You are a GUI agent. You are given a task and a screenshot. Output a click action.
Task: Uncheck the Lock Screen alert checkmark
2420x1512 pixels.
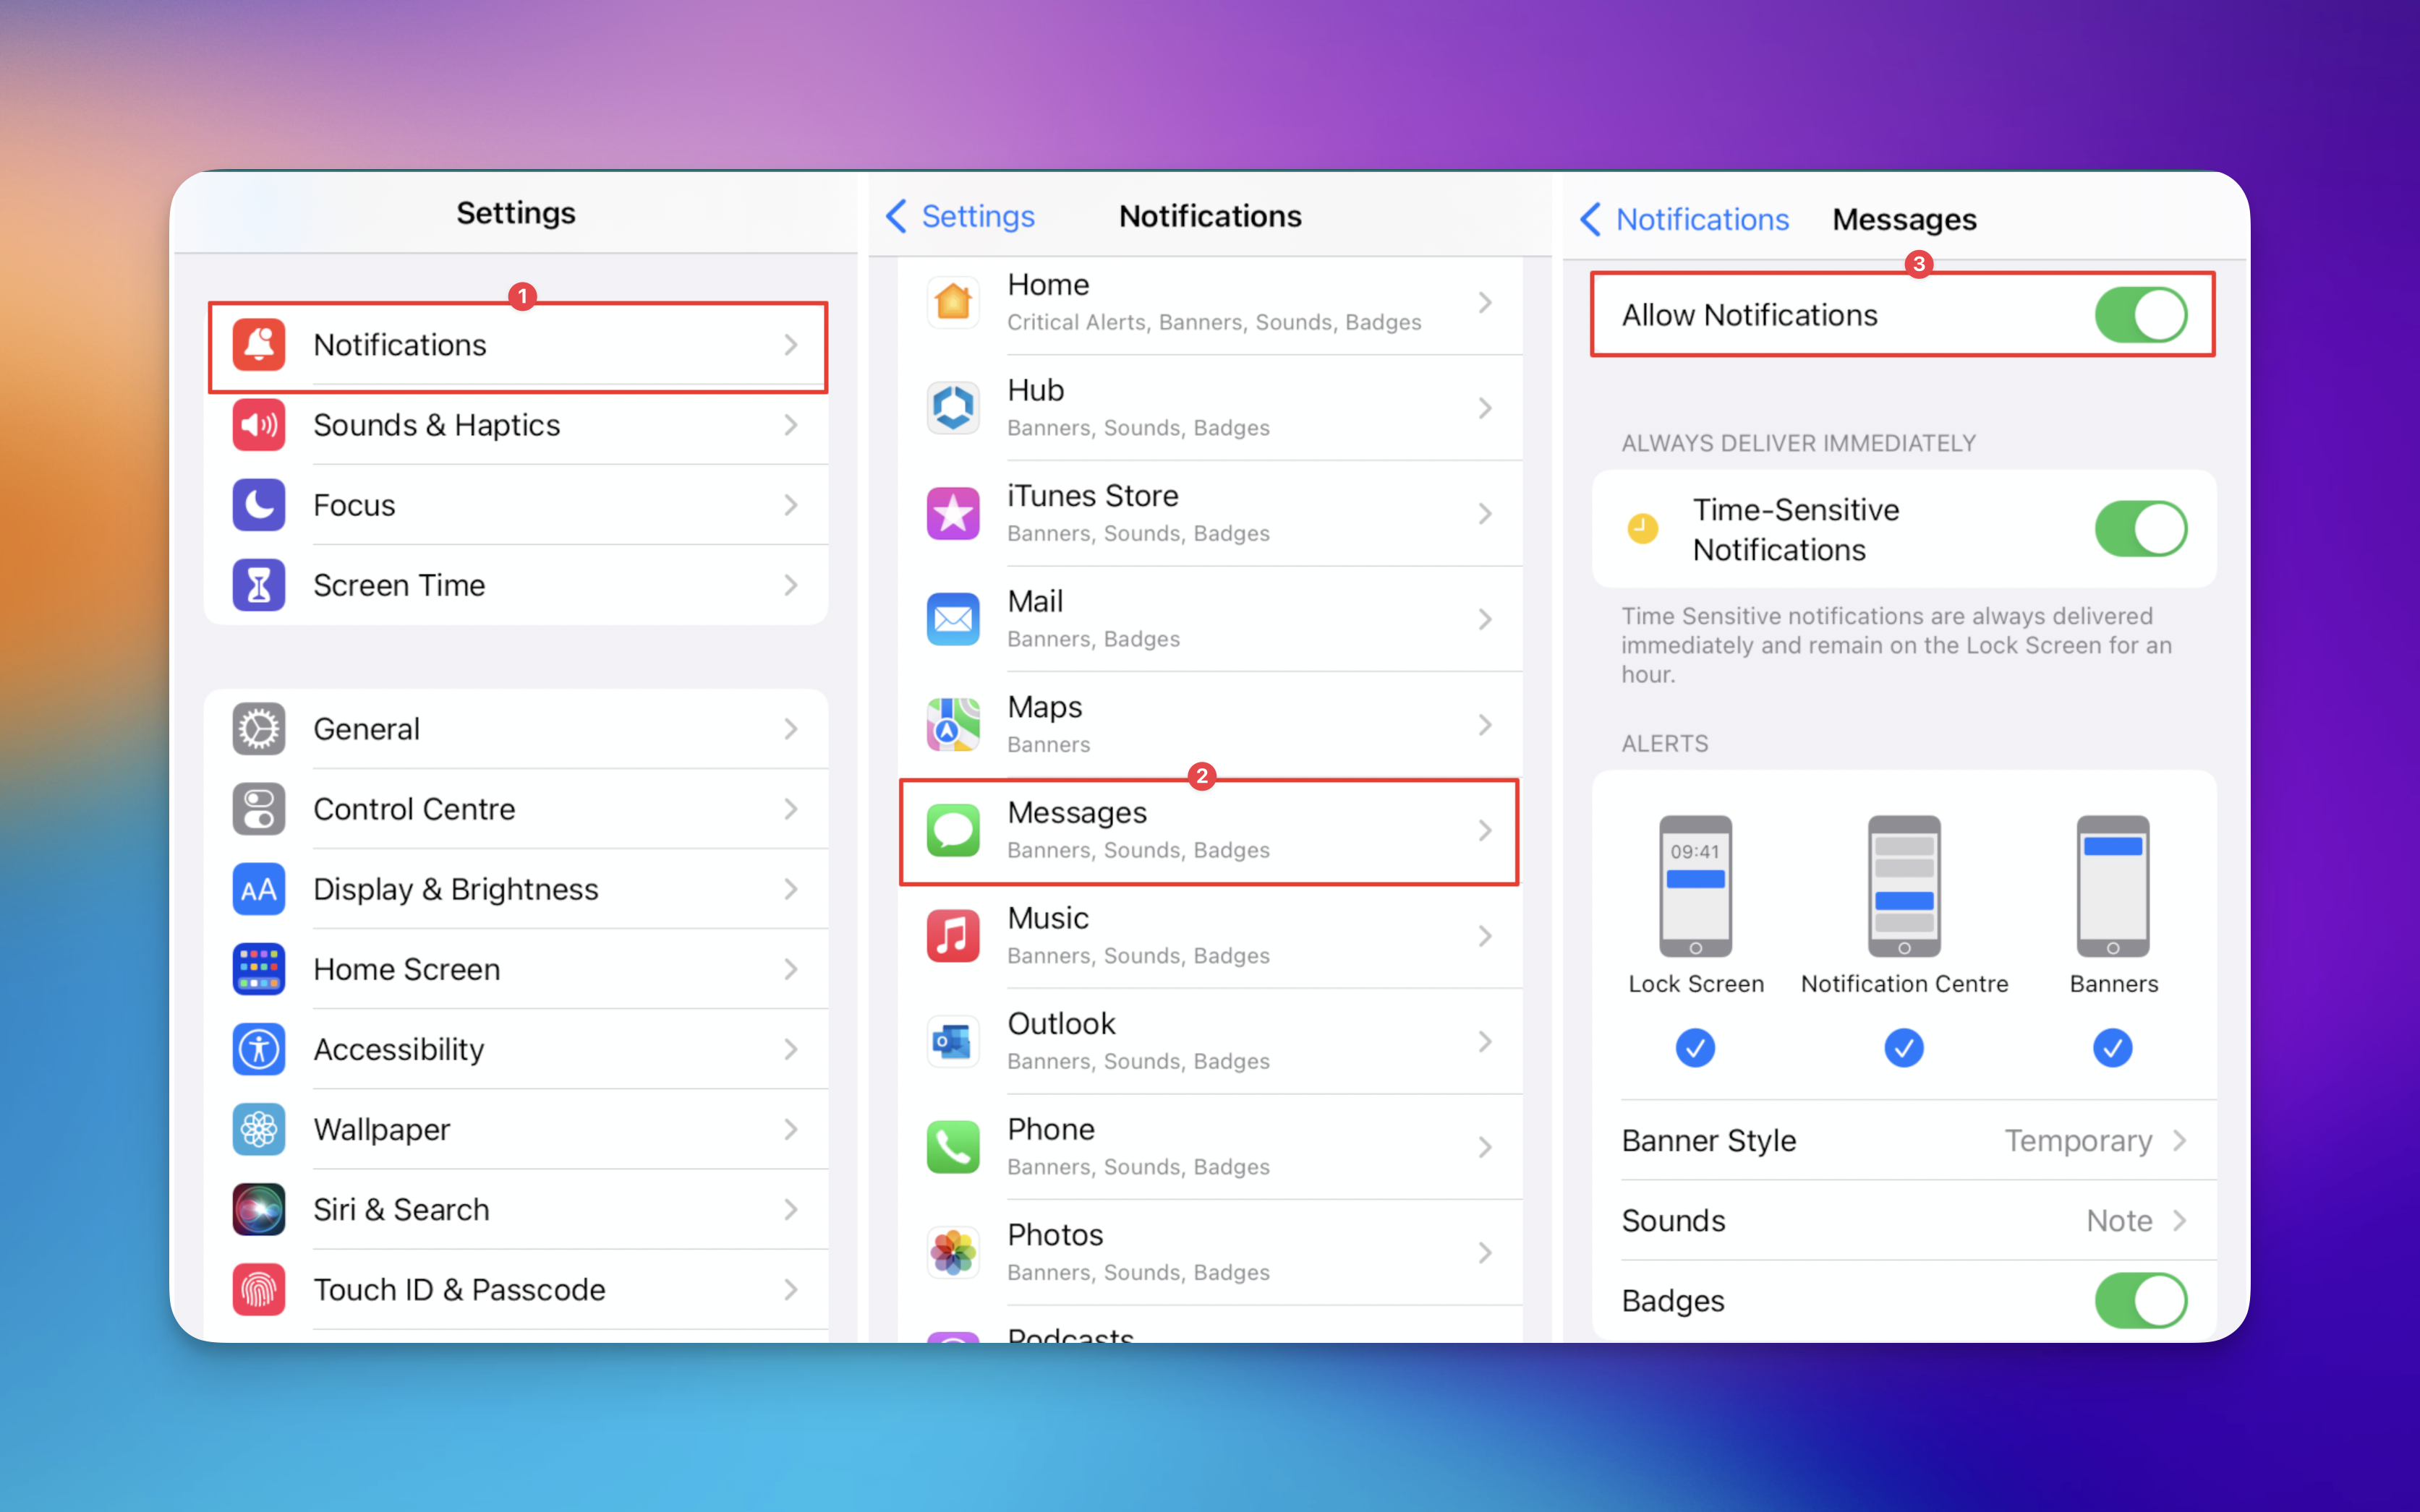click(x=1695, y=1048)
